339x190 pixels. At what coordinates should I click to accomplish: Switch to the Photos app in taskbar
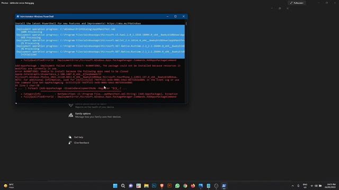[201, 186]
